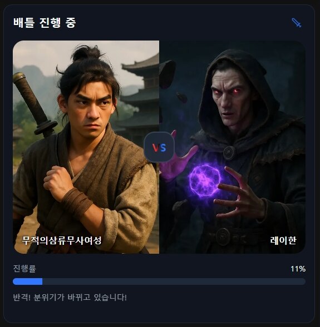The image size is (320, 327).
Task: Click the name label 레이한
Action: tap(283, 240)
